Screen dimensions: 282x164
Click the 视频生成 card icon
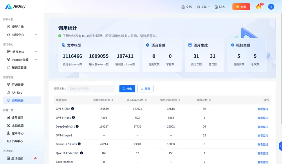pyautogui.click(x=233, y=45)
